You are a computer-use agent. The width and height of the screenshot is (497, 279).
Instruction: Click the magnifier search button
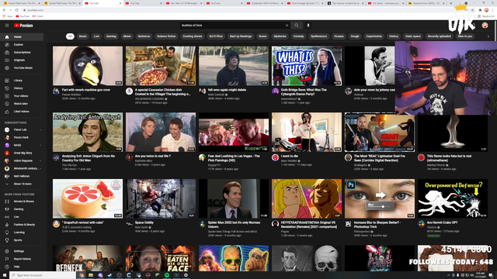point(297,26)
